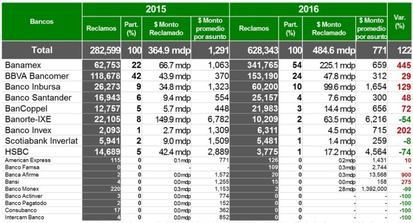Select Banco Invex variation 202

[404, 130]
